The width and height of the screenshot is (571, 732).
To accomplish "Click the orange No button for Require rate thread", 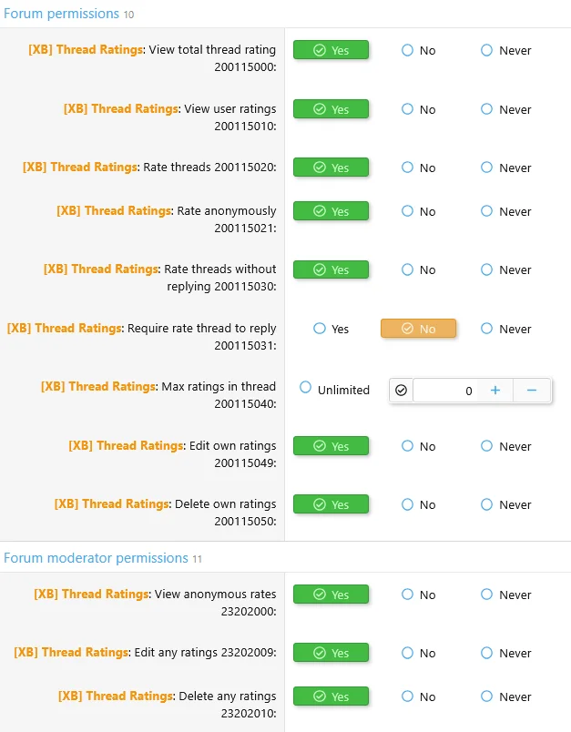I will (x=418, y=329).
